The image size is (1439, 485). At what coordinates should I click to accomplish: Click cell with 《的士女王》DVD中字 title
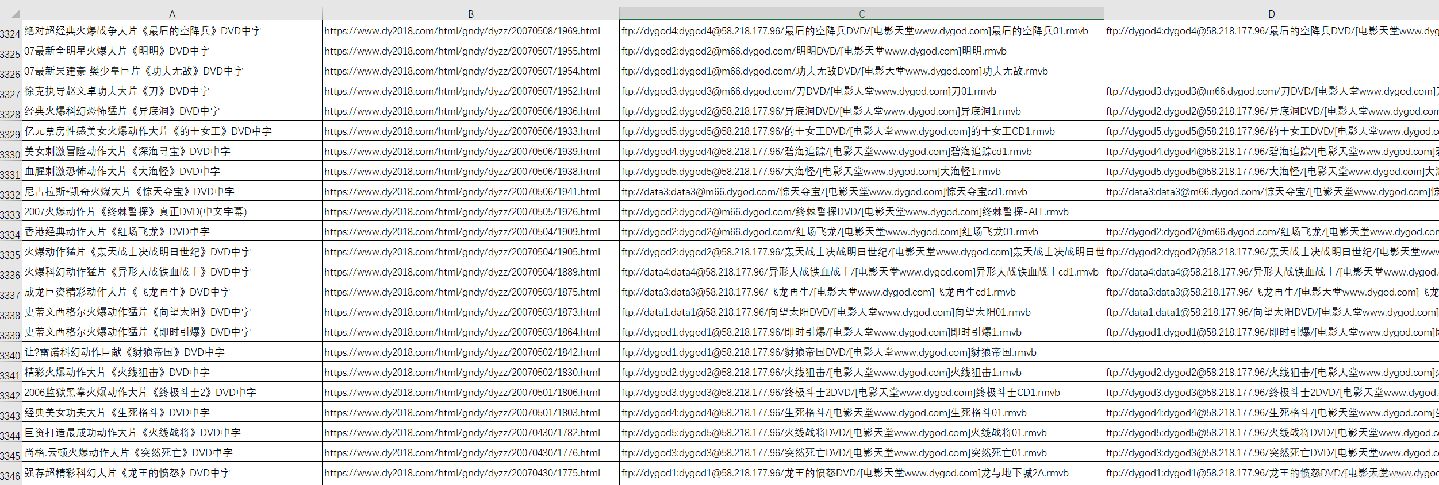pyautogui.click(x=172, y=131)
